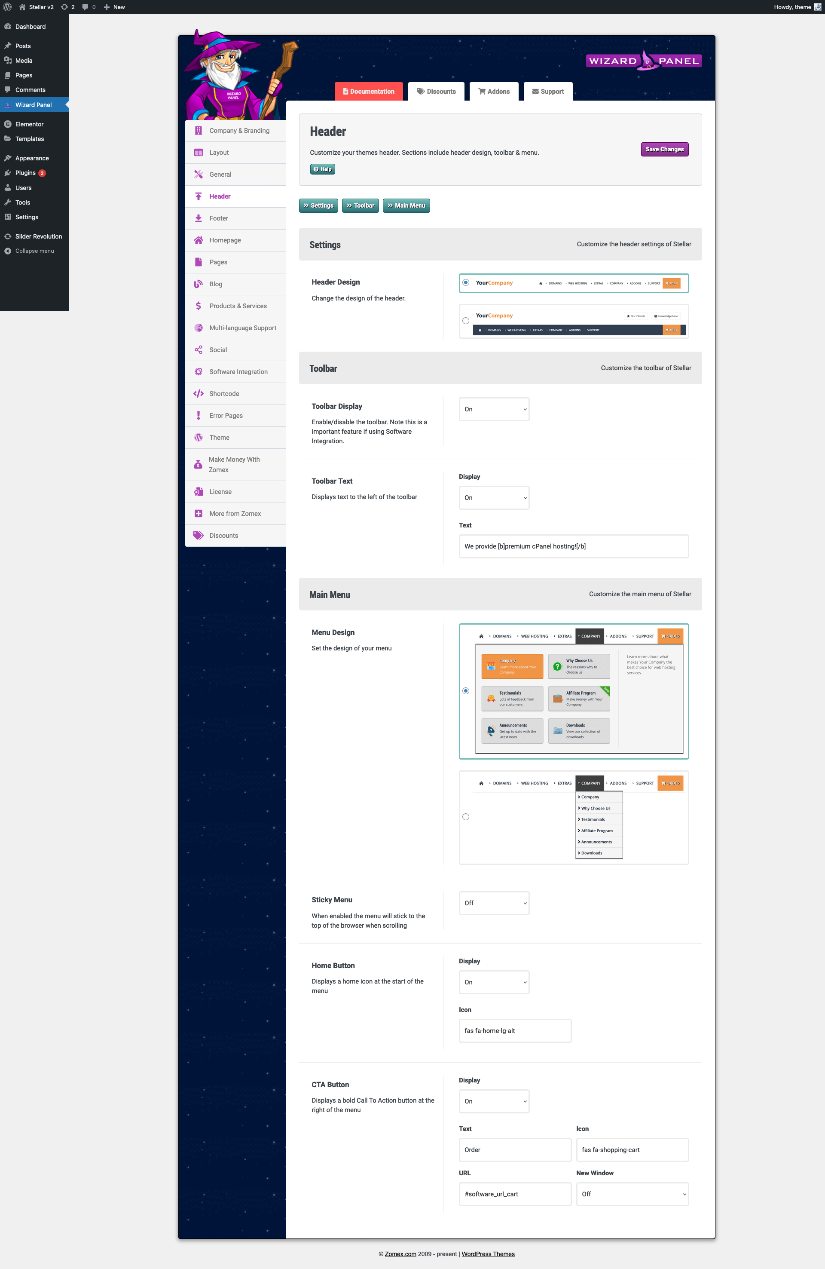
Task: Open Pages in Wizard Panel sidebar
Action: 235,262
